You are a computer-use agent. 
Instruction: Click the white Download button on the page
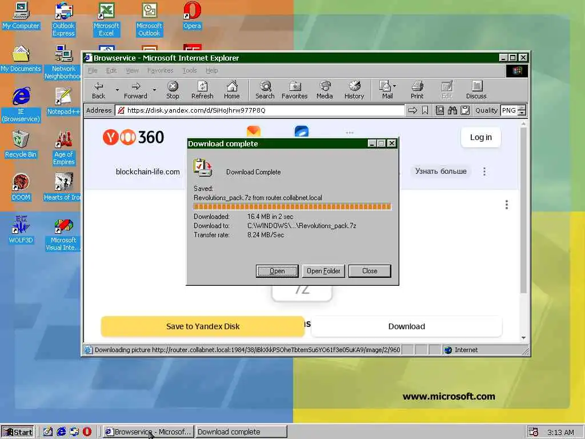point(406,326)
